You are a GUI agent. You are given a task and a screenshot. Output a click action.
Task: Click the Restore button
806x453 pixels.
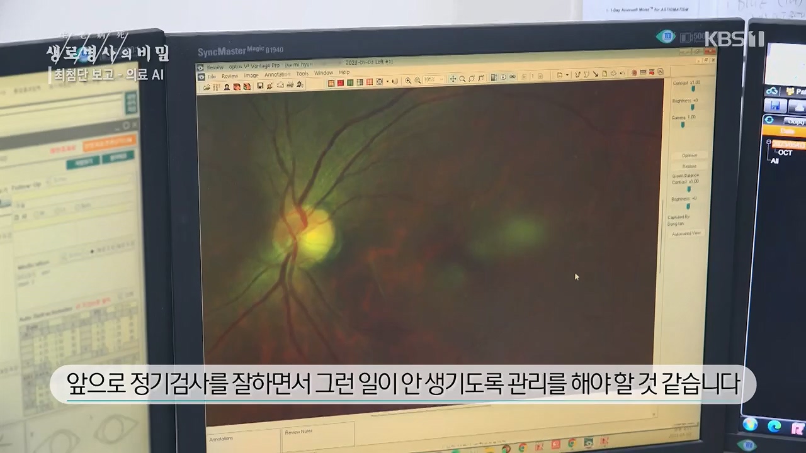[690, 167]
